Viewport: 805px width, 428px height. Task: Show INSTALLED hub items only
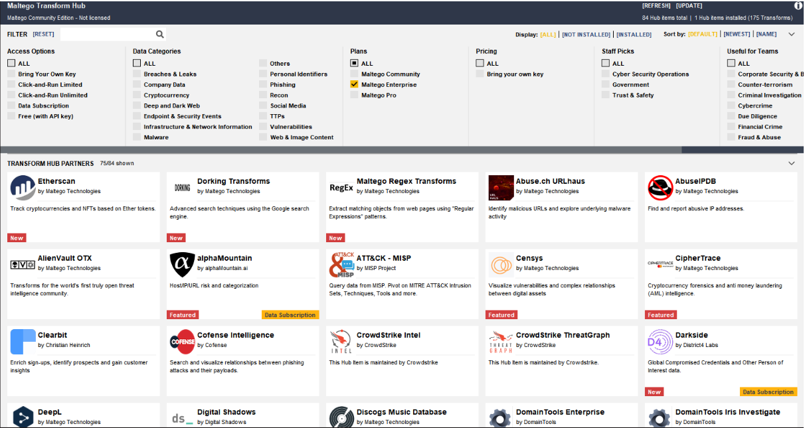(634, 35)
